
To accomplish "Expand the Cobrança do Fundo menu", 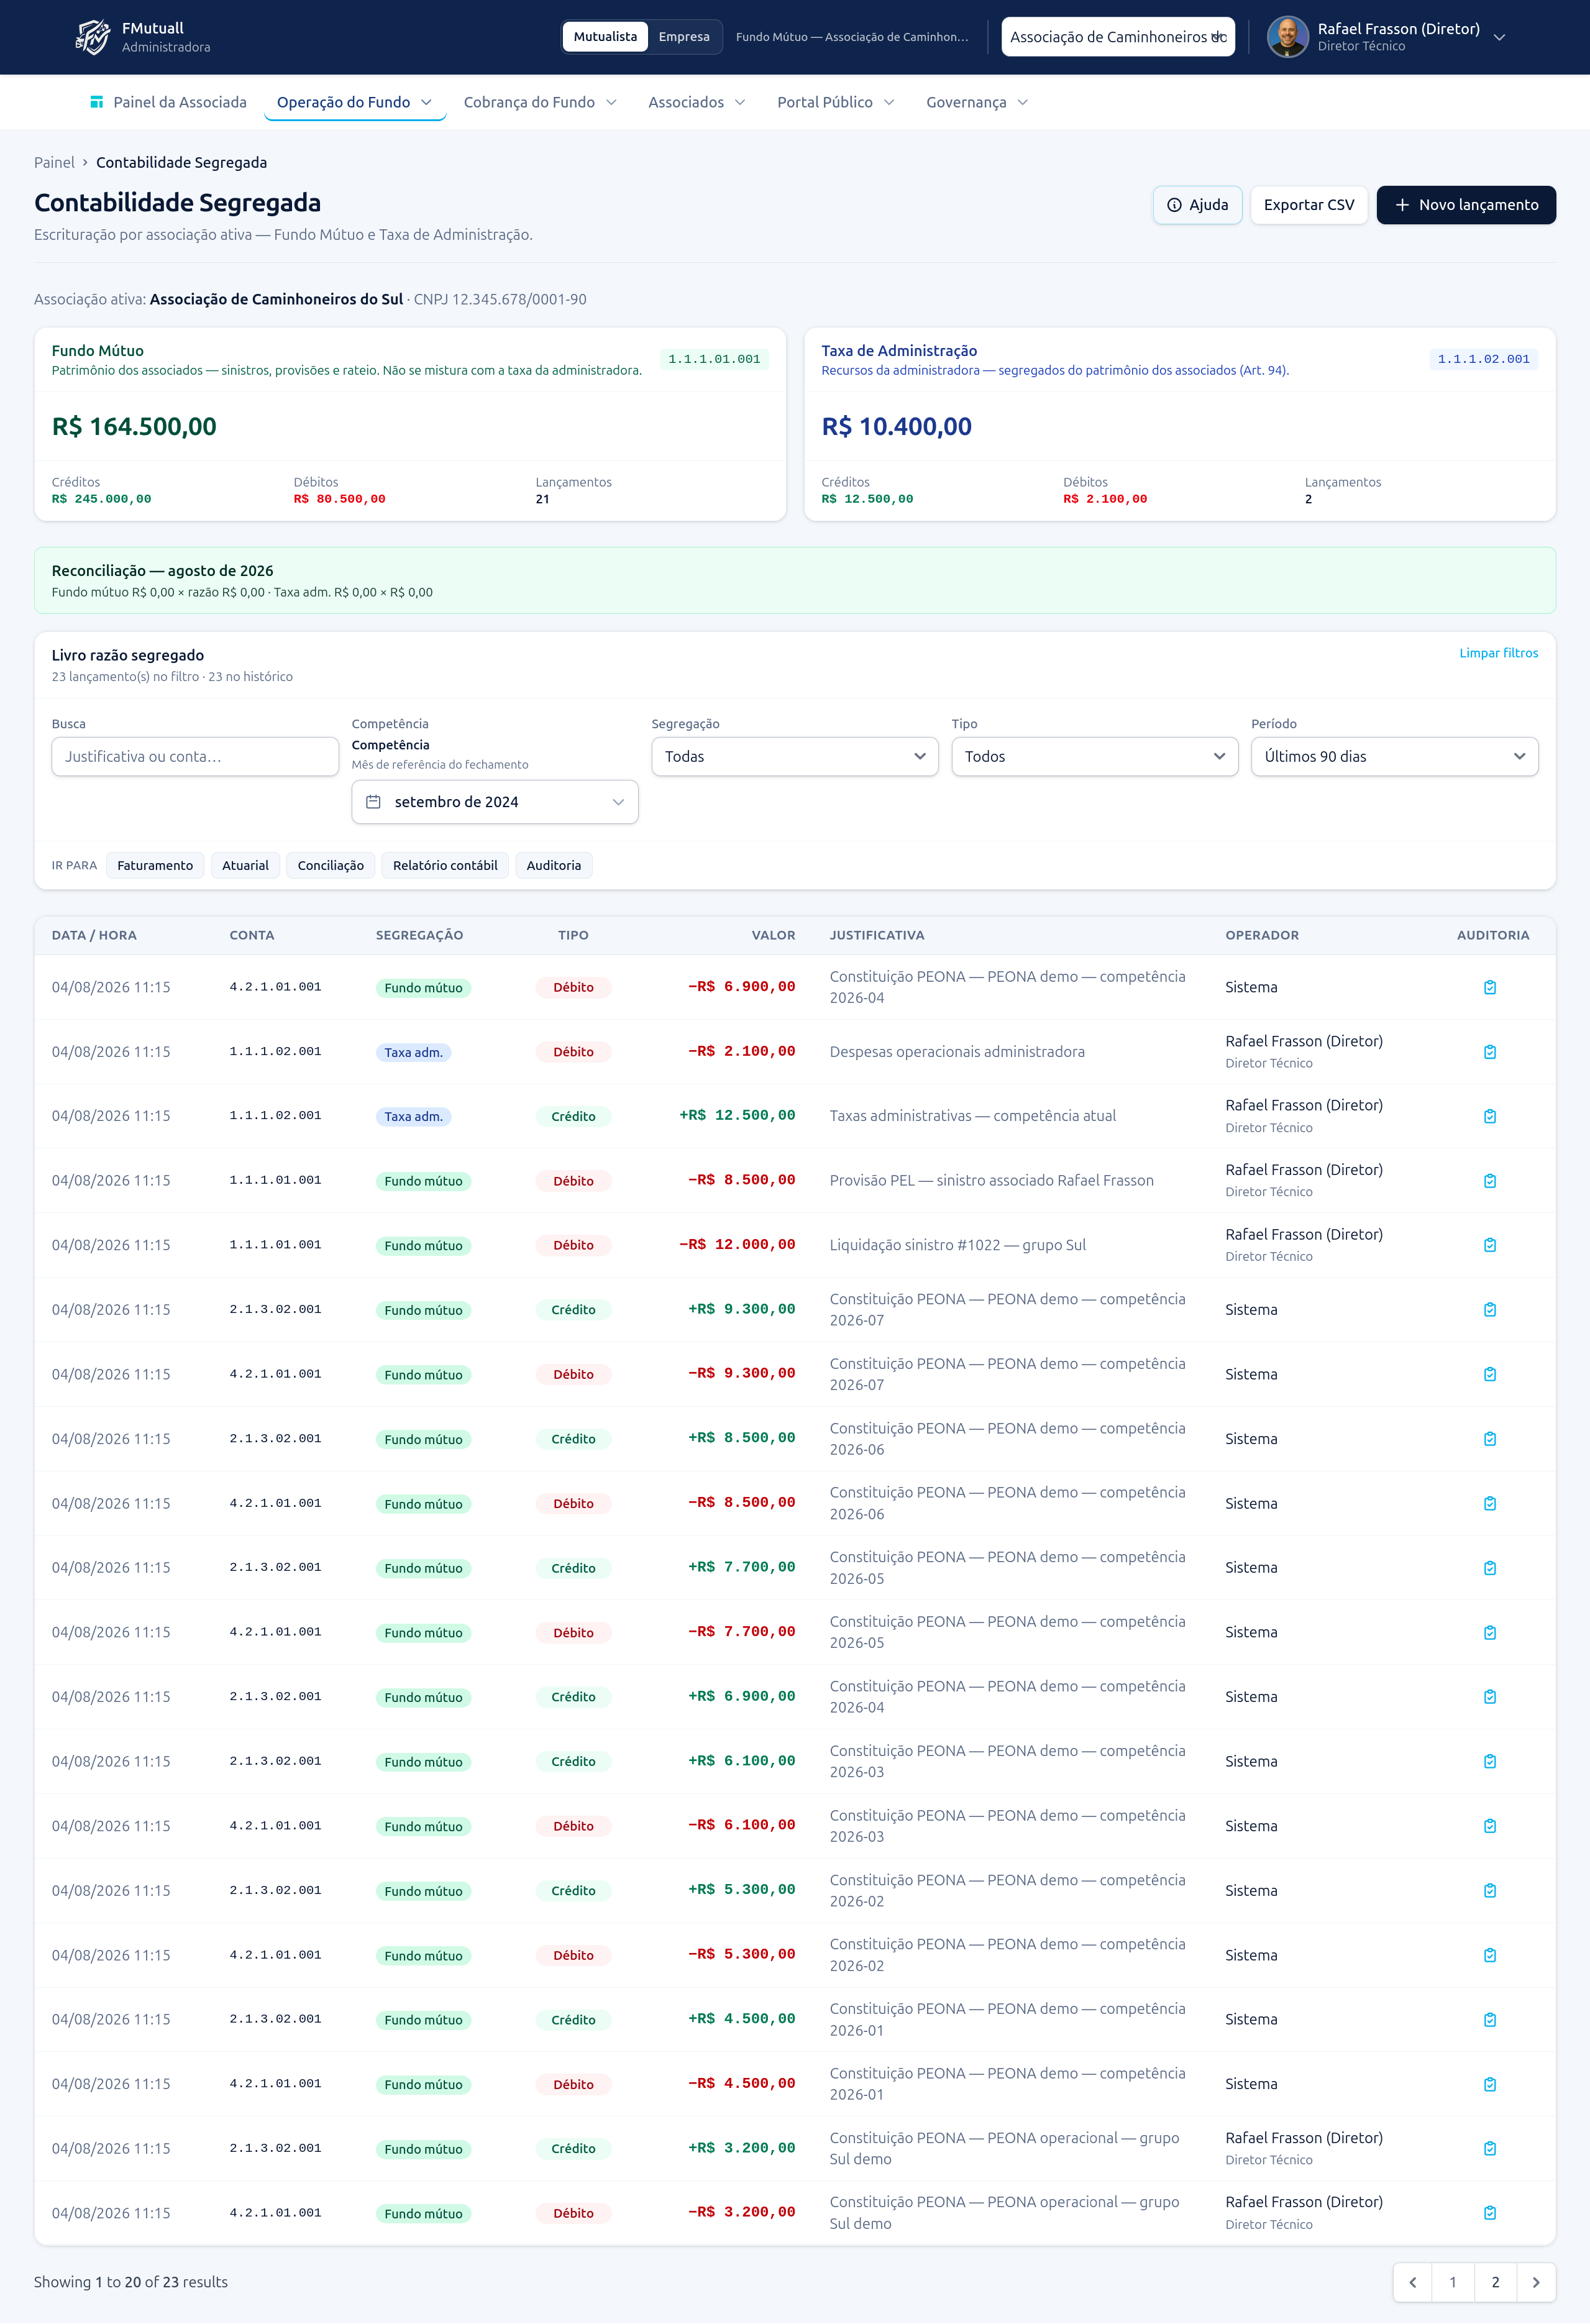I will point(540,102).
